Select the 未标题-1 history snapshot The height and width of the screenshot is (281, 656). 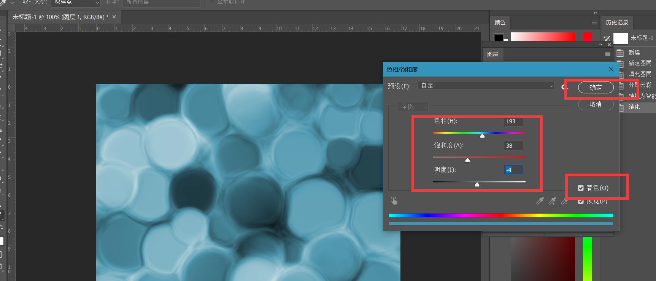pos(634,38)
